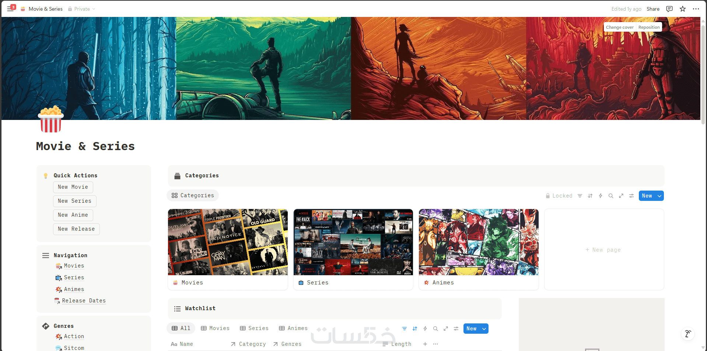The image size is (707, 351).
Task: Search the Categories database
Action: click(x=611, y=196)
